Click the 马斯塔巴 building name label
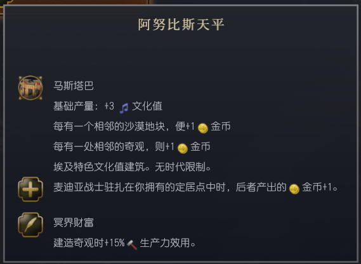Image resolution: width=361 pixels, height=264 pixels. [x=74, y=85]
